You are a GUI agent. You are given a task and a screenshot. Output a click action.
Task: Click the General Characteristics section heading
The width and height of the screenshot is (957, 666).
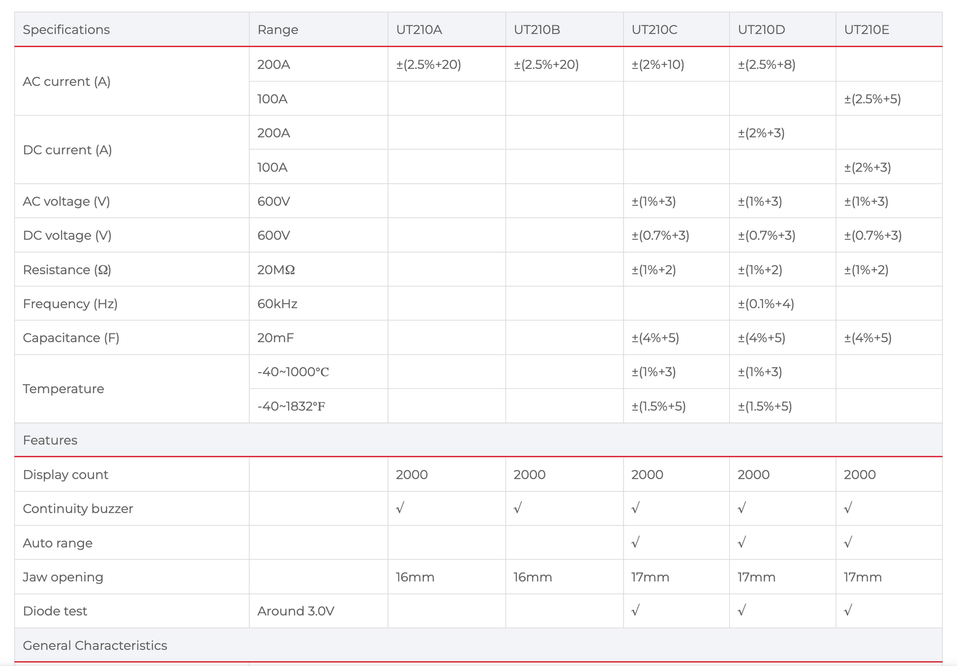95,645
